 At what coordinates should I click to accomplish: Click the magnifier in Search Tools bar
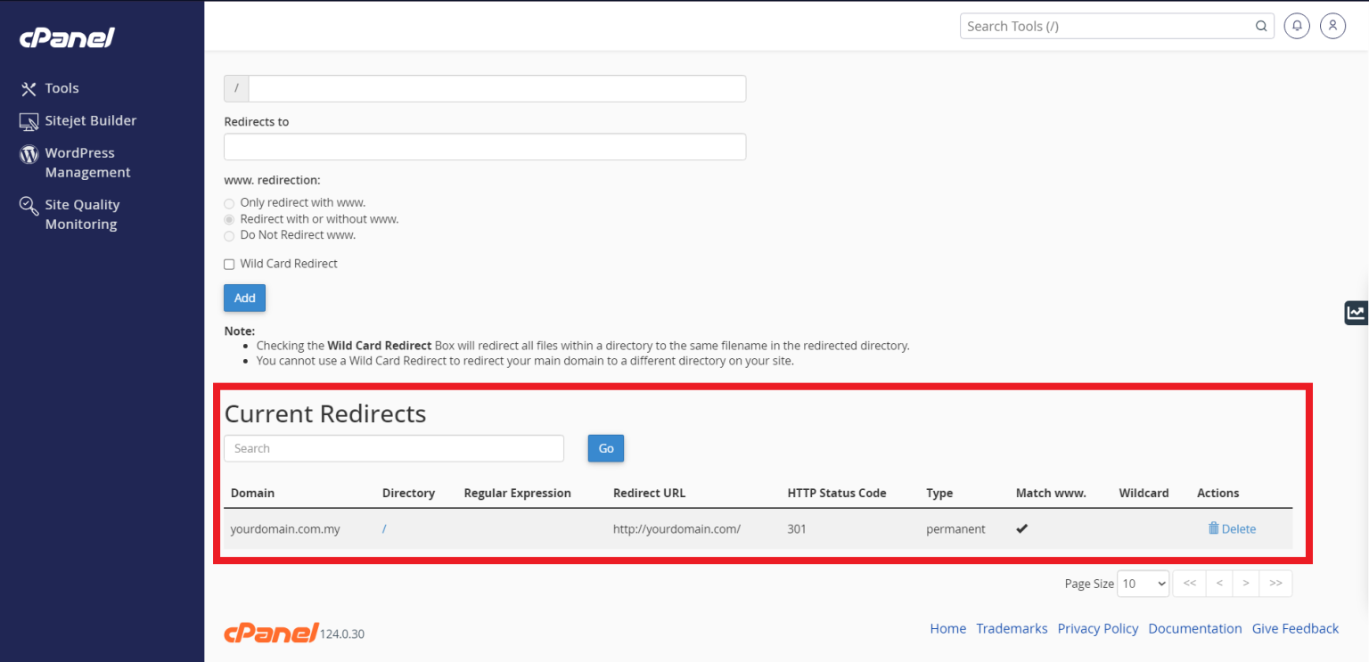tap(1260, 26)
